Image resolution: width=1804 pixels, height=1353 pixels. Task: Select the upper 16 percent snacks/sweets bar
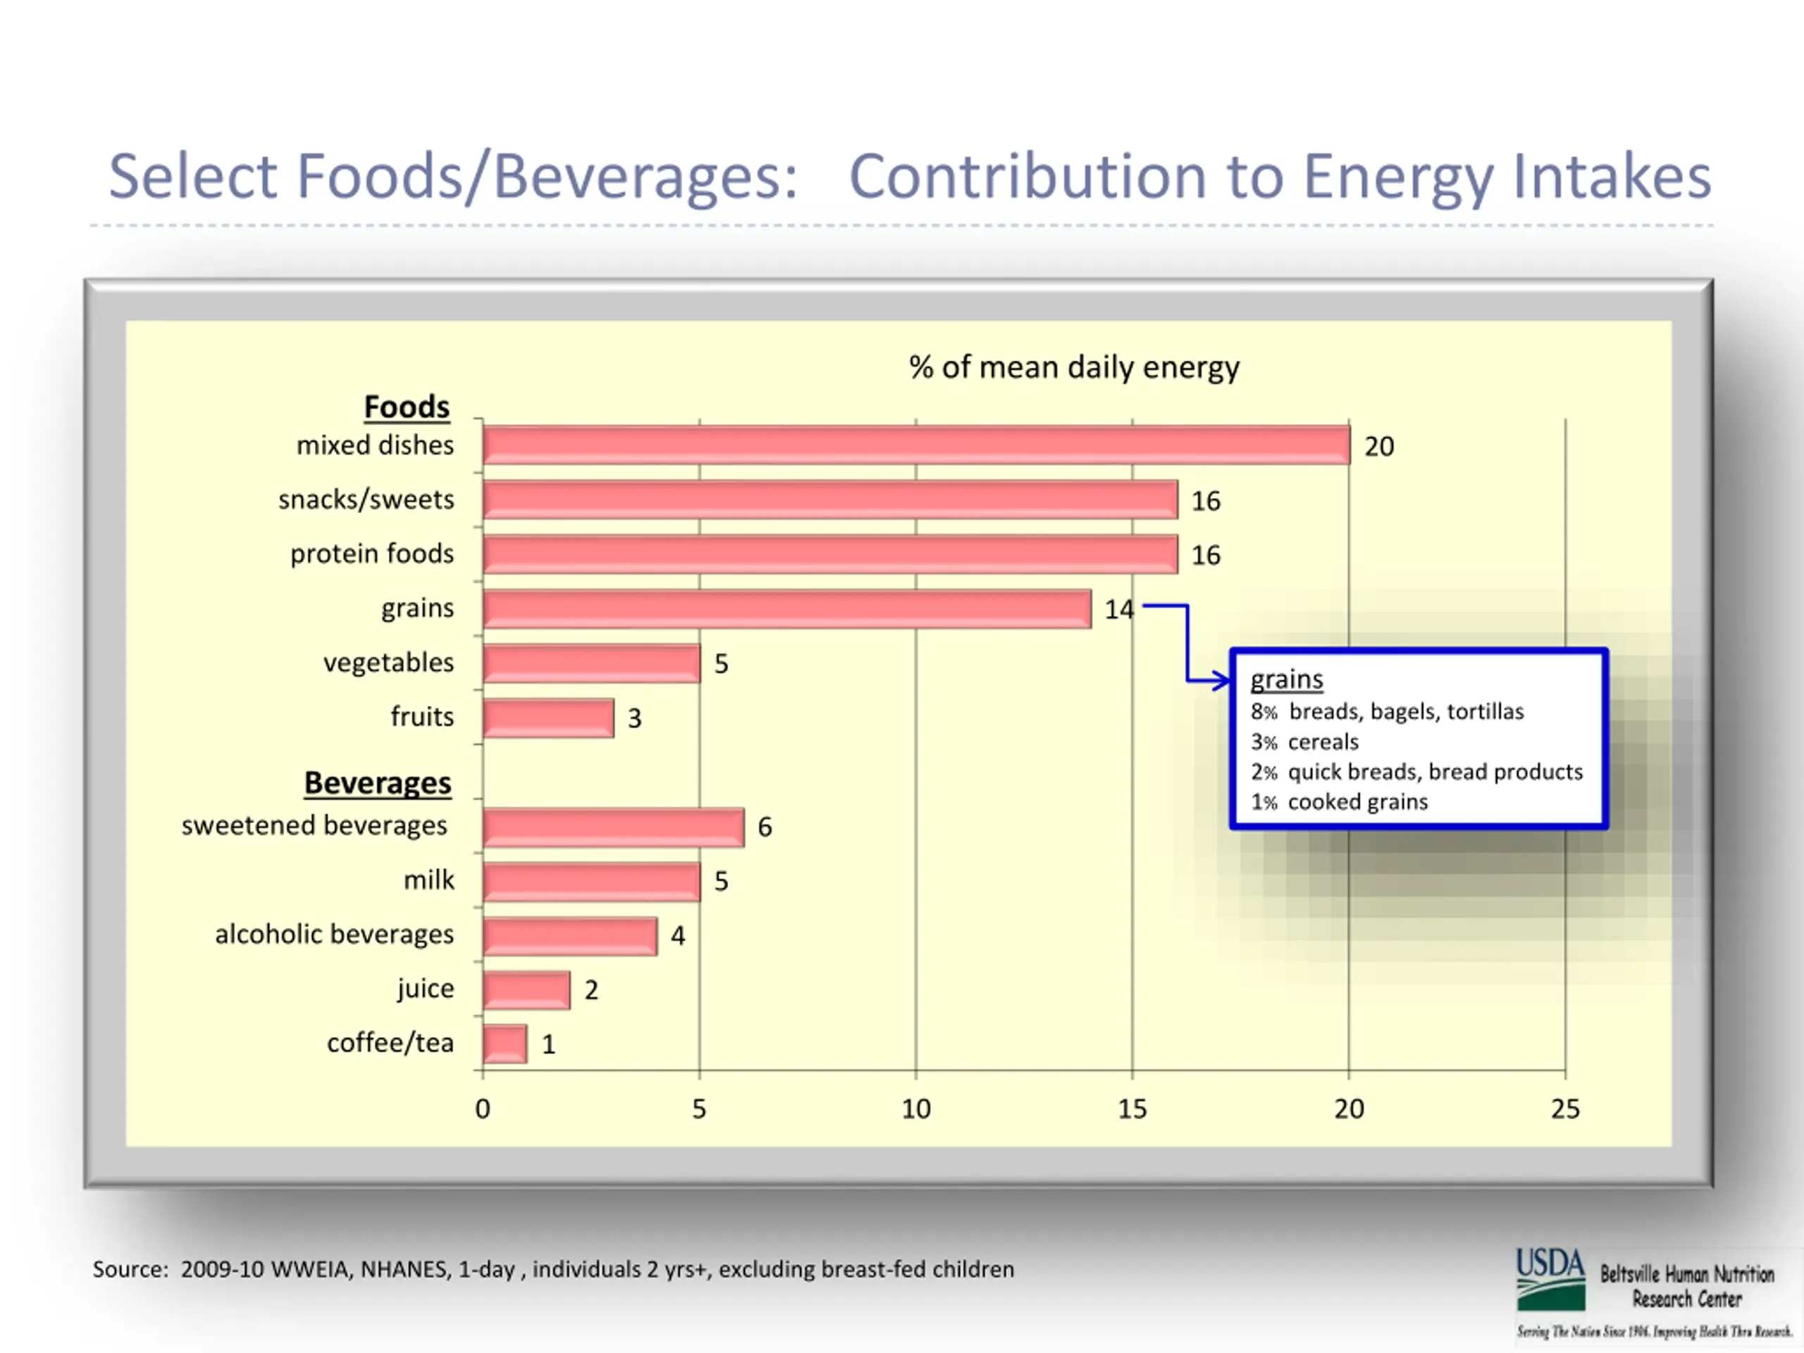pyautogui.click(x=829, y=500)
